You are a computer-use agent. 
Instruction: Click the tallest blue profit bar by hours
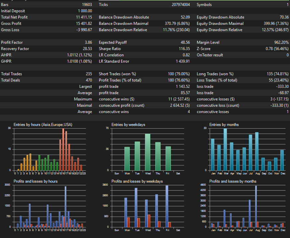(x=65, y=207)
